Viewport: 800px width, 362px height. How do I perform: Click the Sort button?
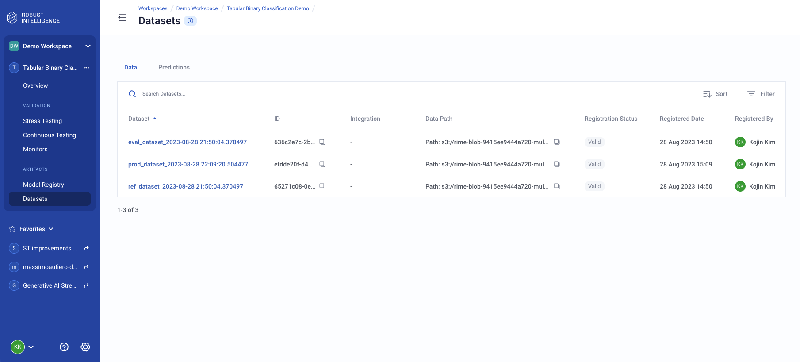click(x=715, y=94)
